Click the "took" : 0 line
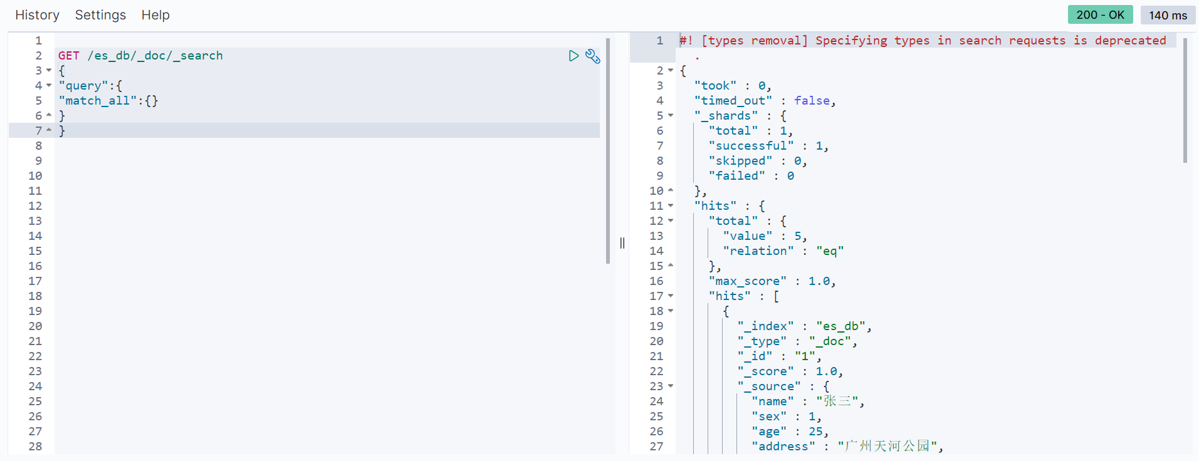This screenshot has width=1199, height=461. (733, 86)
